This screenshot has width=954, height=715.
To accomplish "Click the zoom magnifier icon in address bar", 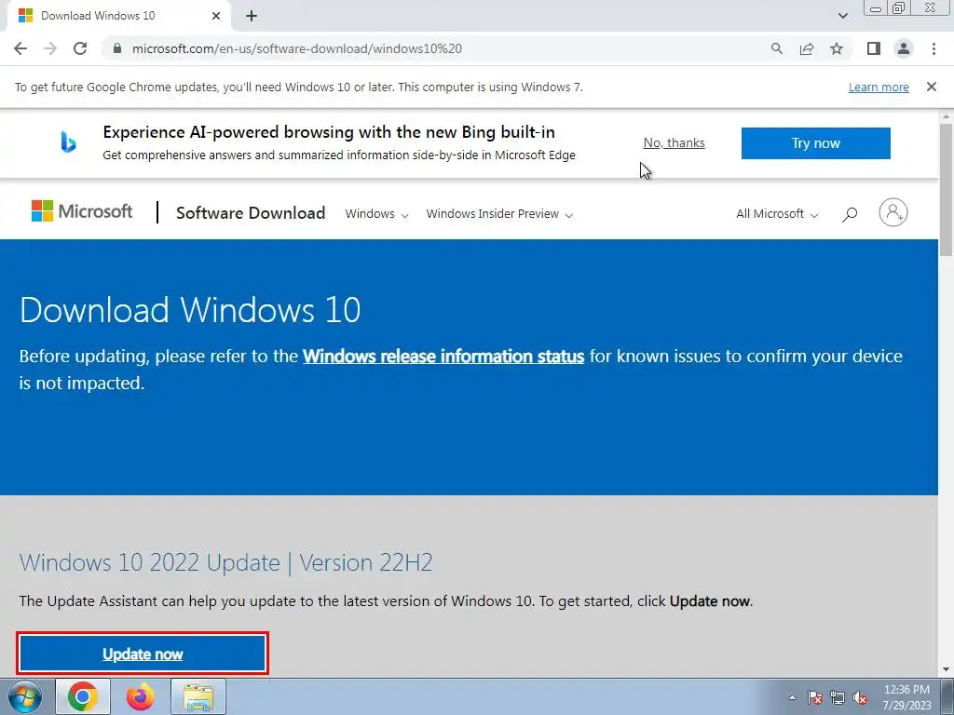I will click(x=777, y=48).
